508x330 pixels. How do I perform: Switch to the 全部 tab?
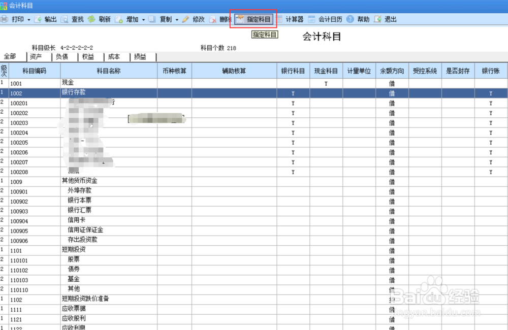(10, 57)
